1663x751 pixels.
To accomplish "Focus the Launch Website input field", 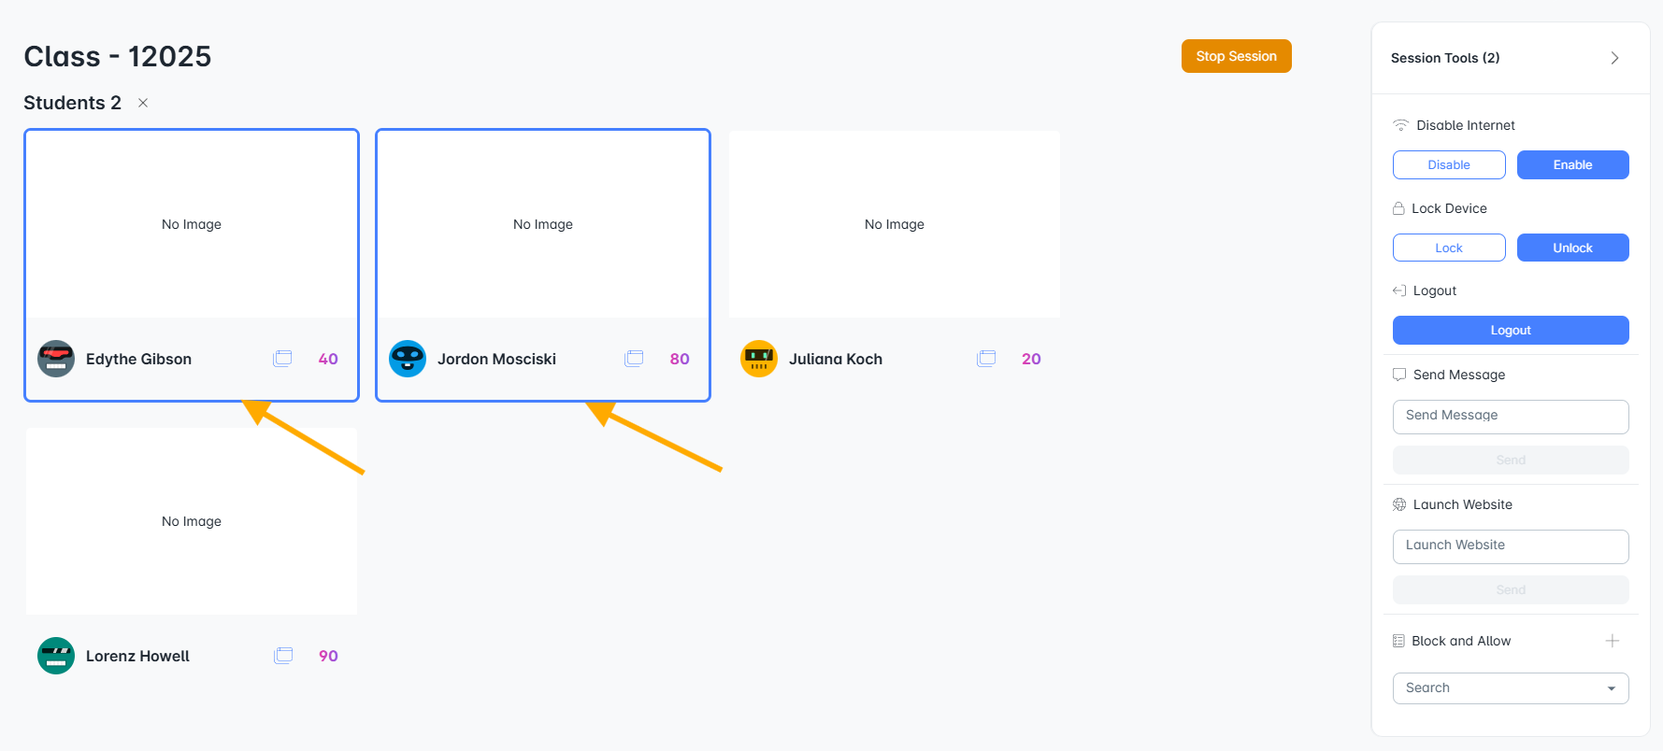I will tap(1511, 546).
